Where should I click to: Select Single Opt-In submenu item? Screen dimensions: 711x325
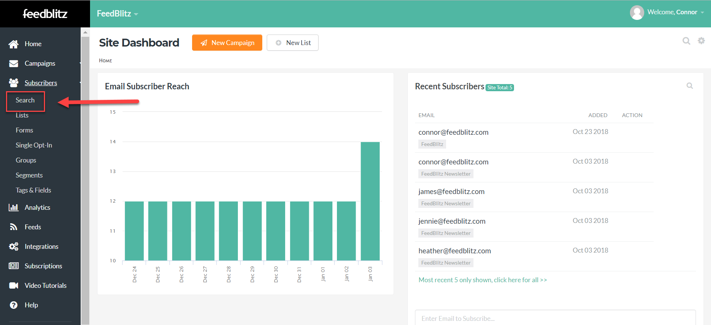coord(34,145)
